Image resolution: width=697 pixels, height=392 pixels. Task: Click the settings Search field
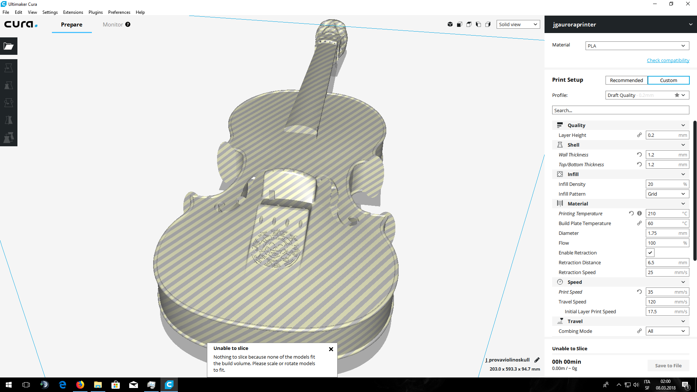click(x=620, y=110)
